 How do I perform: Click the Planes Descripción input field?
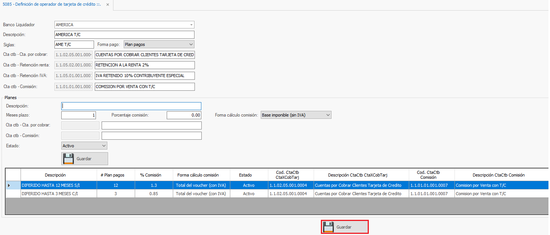pos(131,106)
